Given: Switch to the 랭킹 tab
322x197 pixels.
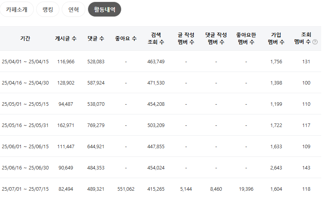Looking at the screenshot, I should pyautogui.click(x=48, y=9).
